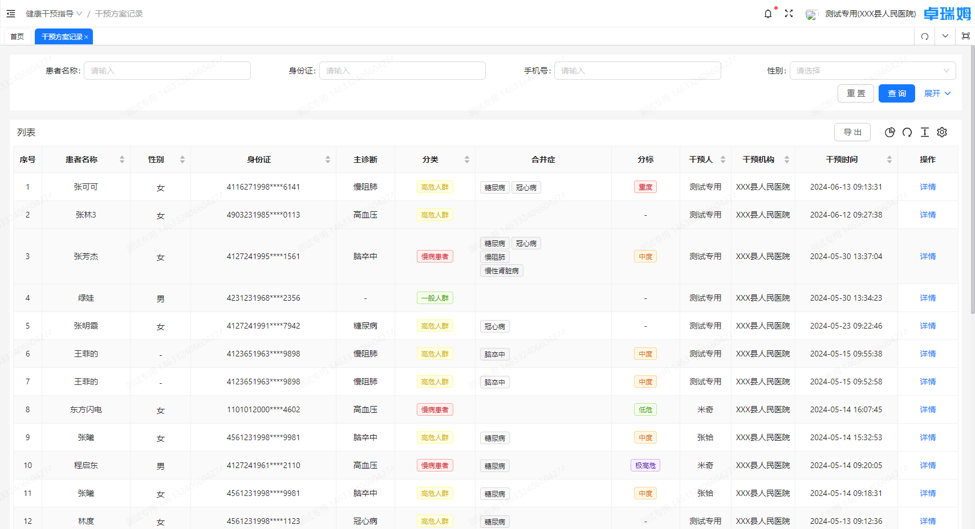The width and height of the screenshot is (975, 529).
Task: Click the 卓瑞姆 logo
Action: 947,14
